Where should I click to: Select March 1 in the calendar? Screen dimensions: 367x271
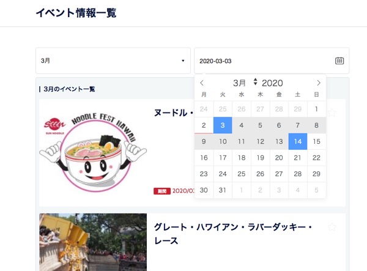tap(316, 109)
